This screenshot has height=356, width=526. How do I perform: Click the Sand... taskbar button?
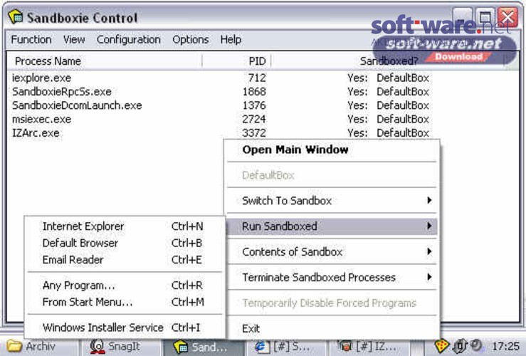click(204, 347)
